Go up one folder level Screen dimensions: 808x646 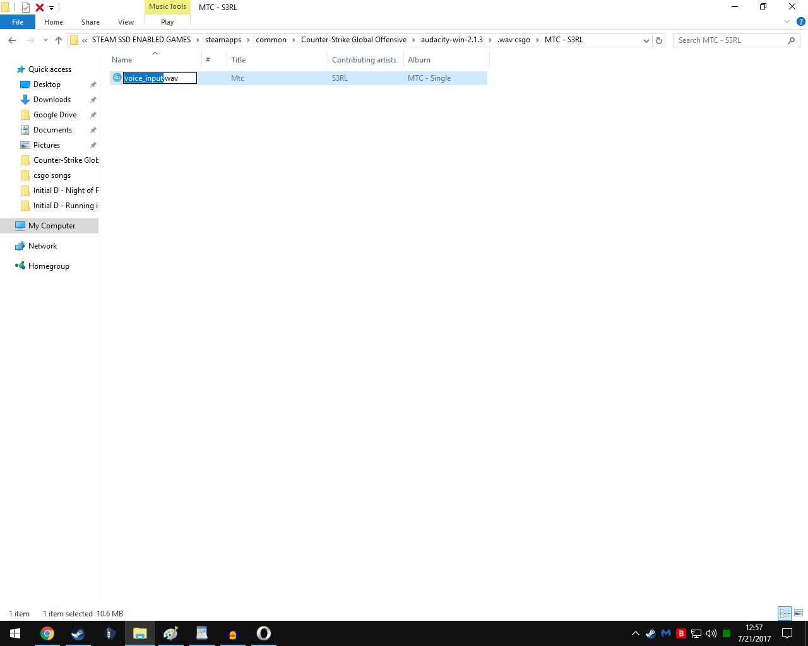tap(59, 40)
